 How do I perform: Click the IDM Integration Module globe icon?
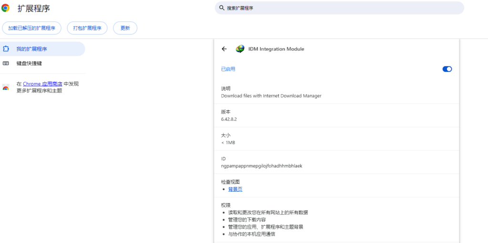[240, 49]
